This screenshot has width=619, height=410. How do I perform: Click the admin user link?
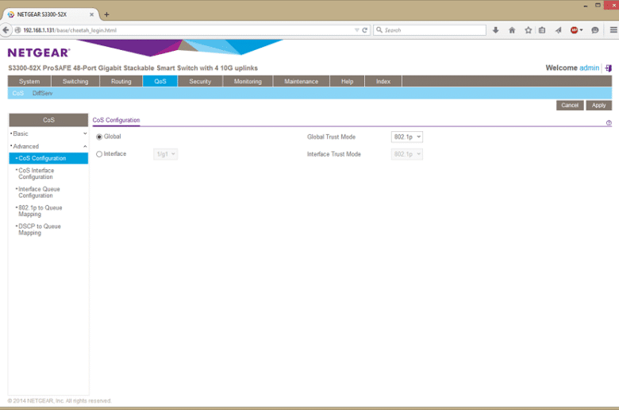[x=589, y=68]
